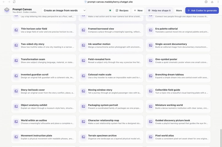Click the image icon on One-symbol poster
The image size is (222, 147).
pyautogui.click(x=151, y=60)
